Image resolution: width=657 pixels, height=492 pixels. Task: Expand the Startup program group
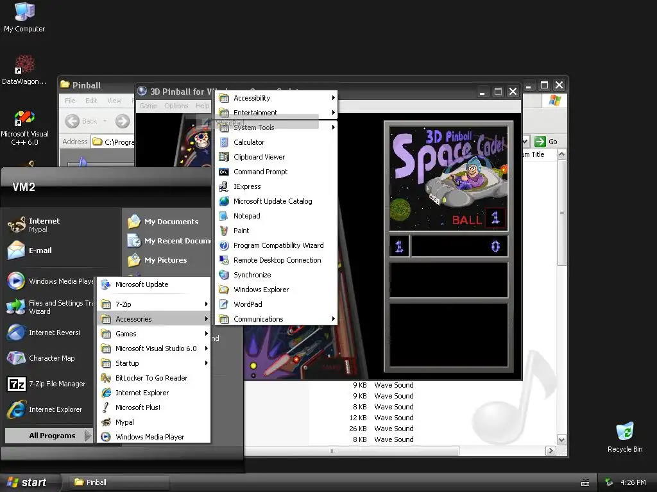(154, 363)
